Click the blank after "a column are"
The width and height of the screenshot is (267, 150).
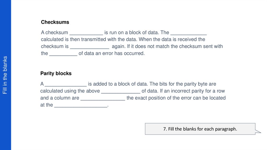coord(103,99)
